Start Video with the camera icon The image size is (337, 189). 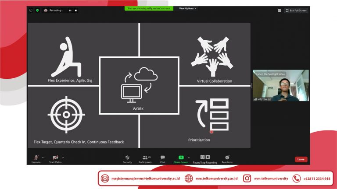(x=55, y=158)
